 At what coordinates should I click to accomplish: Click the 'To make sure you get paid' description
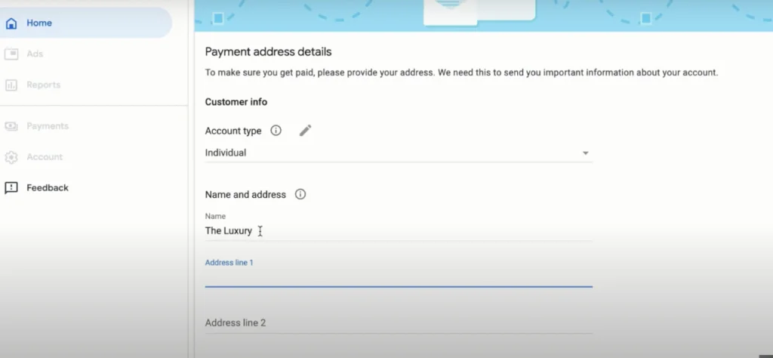pyautogui.click(x=461, y=73)
